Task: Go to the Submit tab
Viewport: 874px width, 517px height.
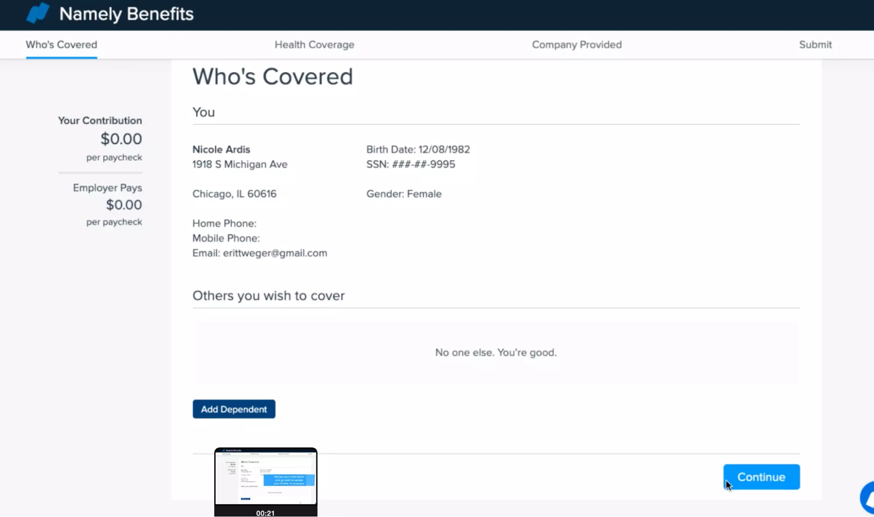Action: (815, 44)
